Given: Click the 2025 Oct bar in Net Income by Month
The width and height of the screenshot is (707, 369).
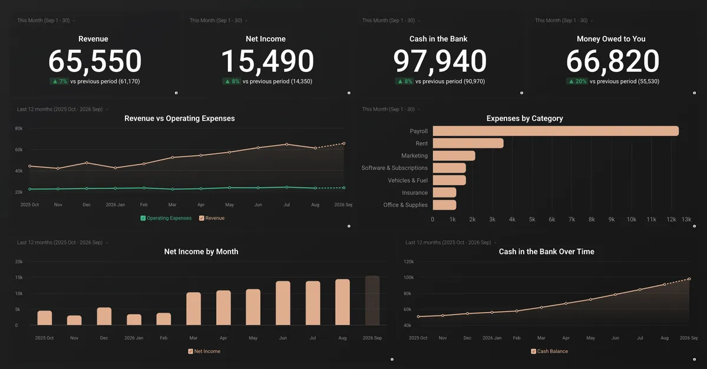Looking at the screenshot, I should (x=45, y=318).
